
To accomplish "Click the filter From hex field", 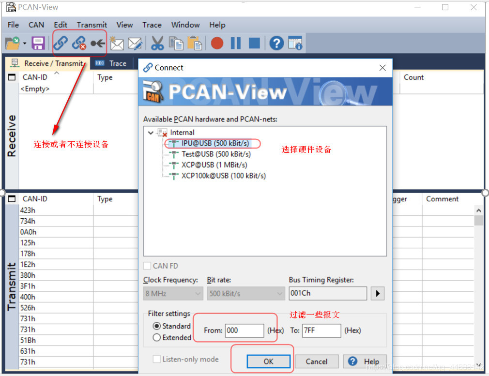I will [244, 331].
